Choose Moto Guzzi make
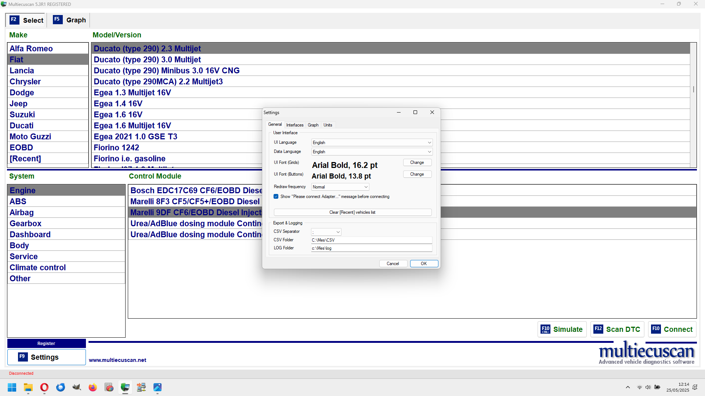The image size is (705, 396). coord(48,137)
